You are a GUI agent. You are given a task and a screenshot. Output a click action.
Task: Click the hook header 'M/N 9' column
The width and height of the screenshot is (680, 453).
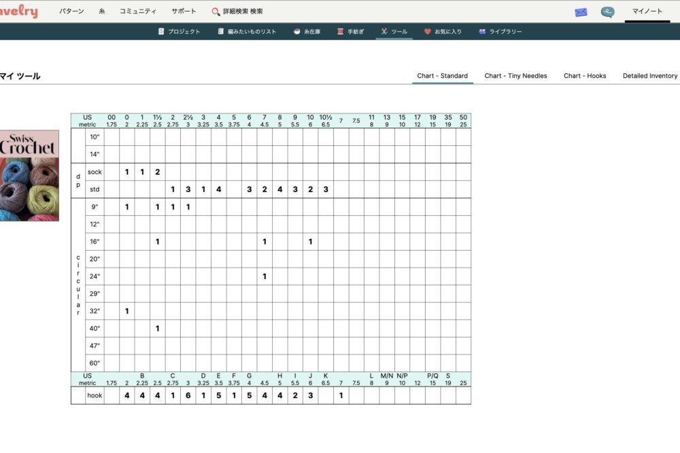coord(387,380)
